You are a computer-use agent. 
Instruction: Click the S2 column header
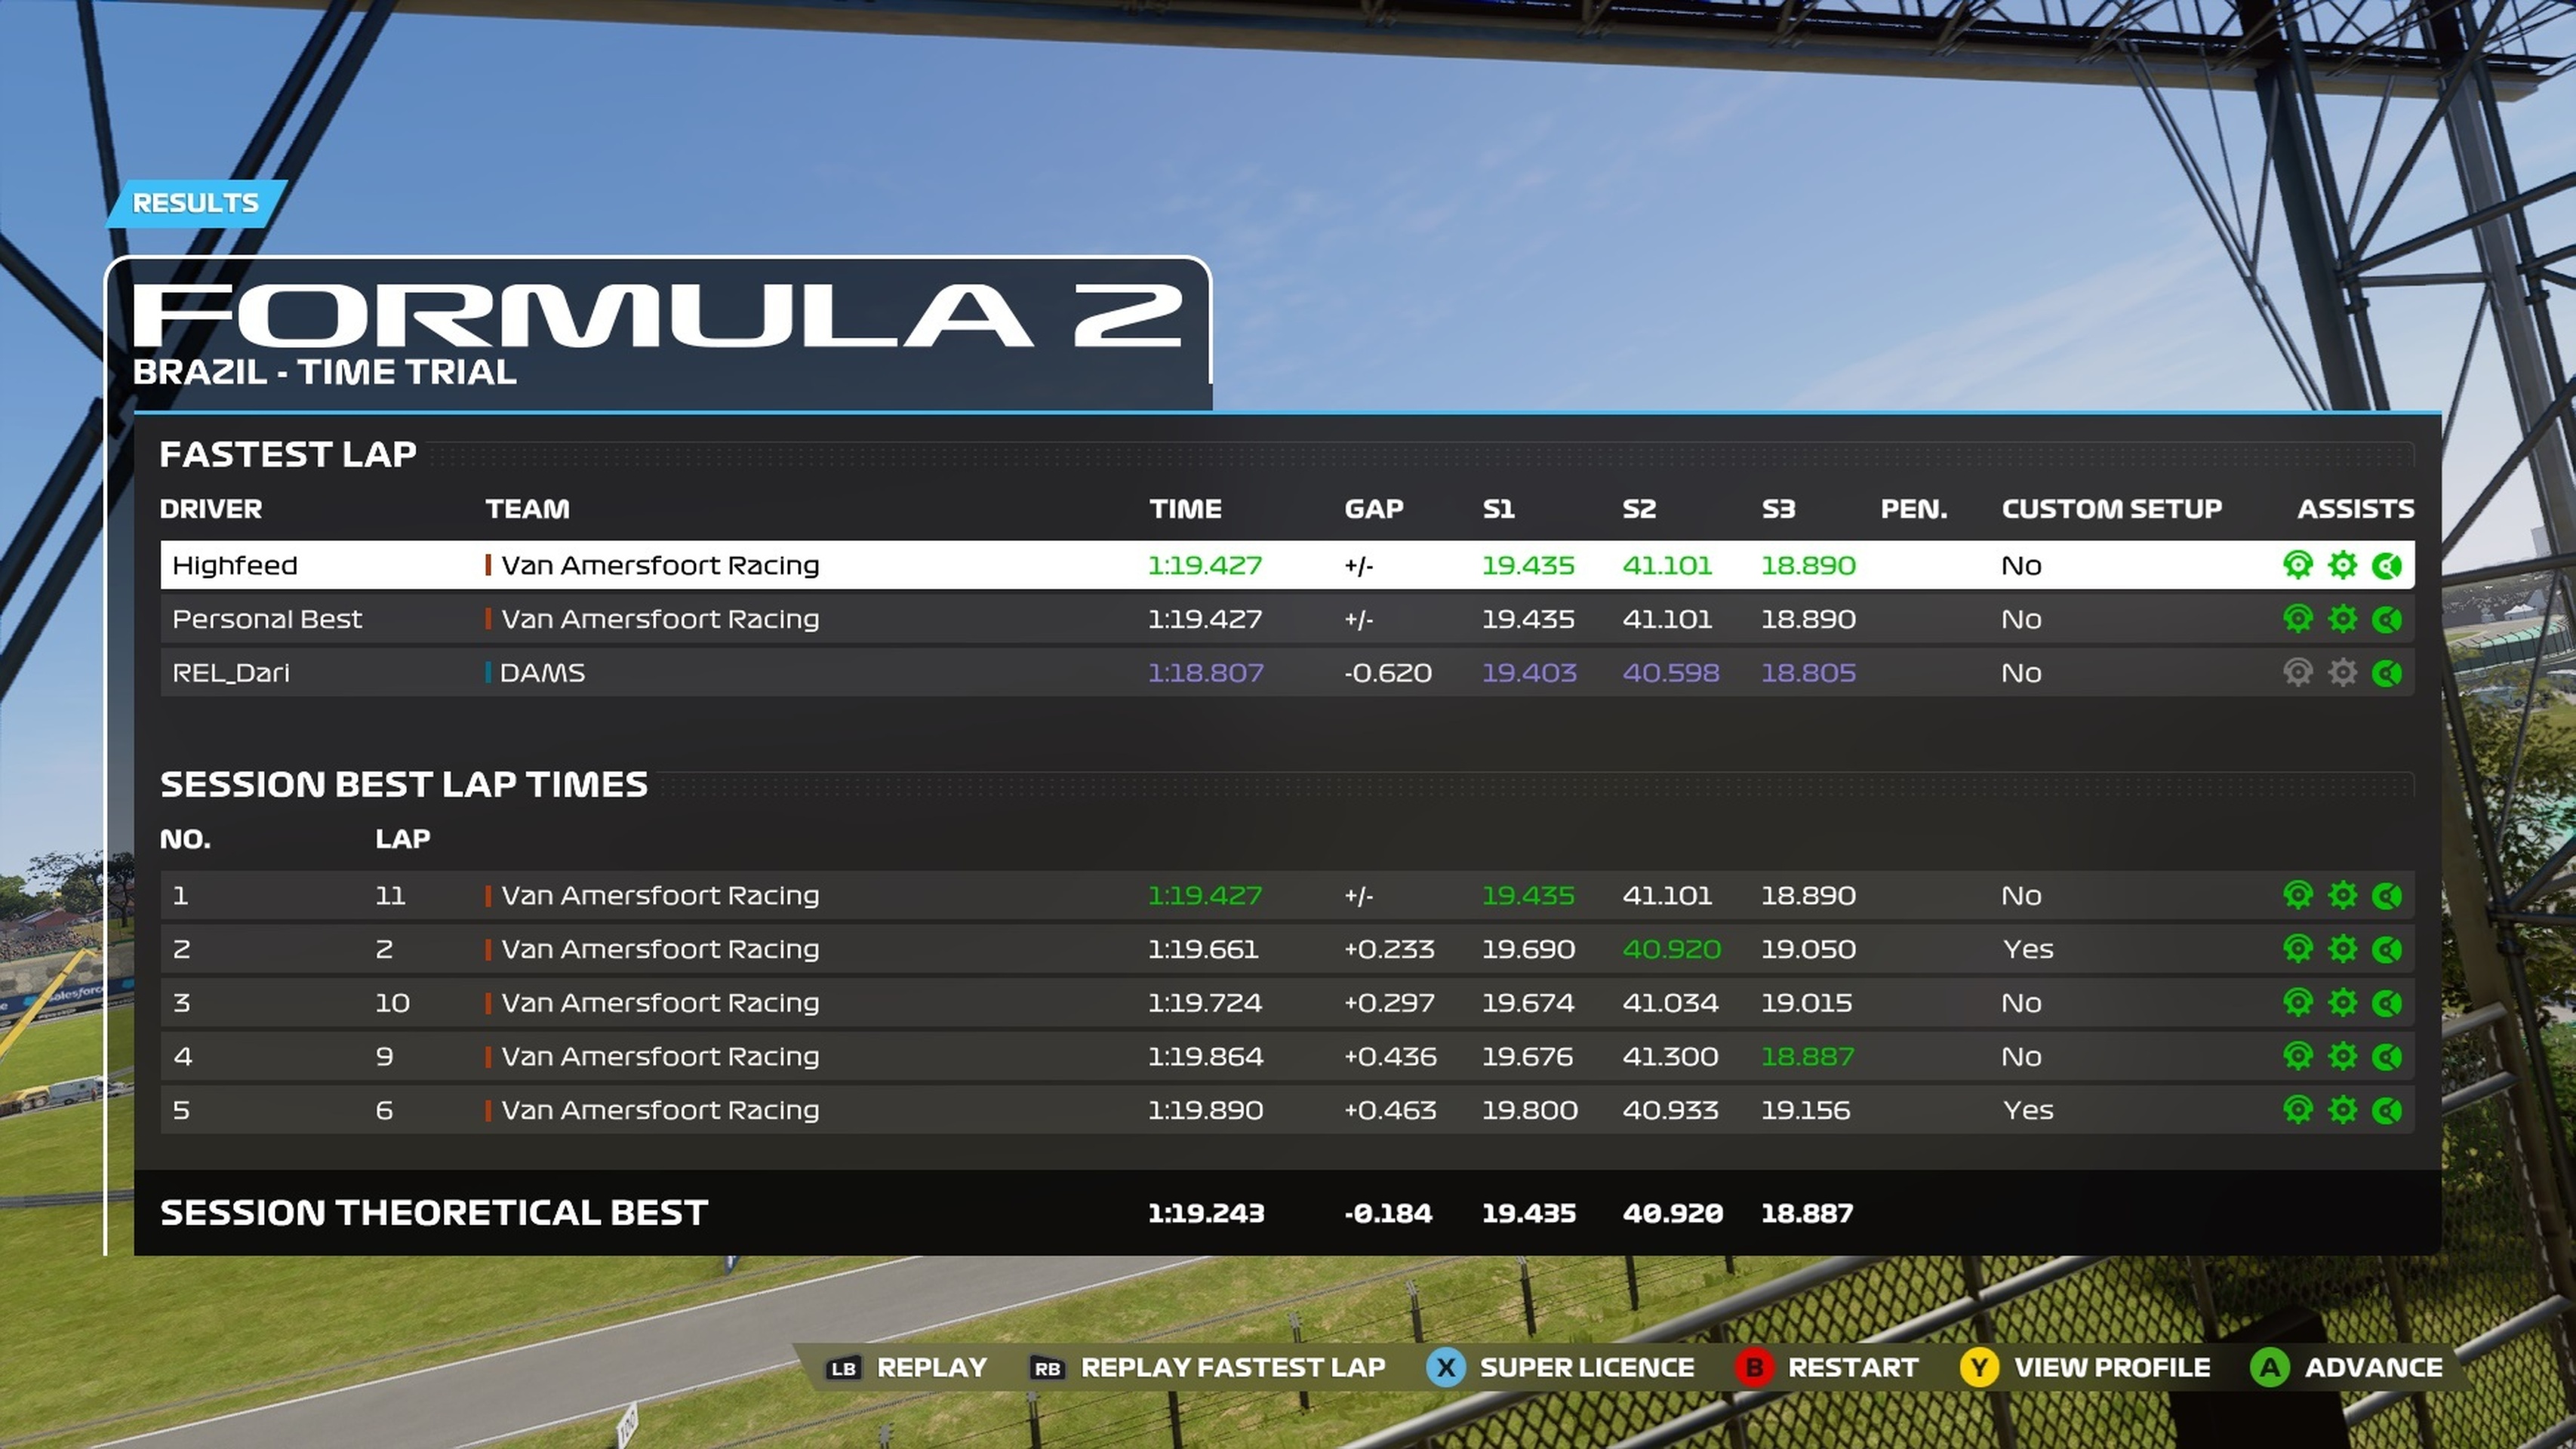pyautogui.click(x=1639, y=509)
